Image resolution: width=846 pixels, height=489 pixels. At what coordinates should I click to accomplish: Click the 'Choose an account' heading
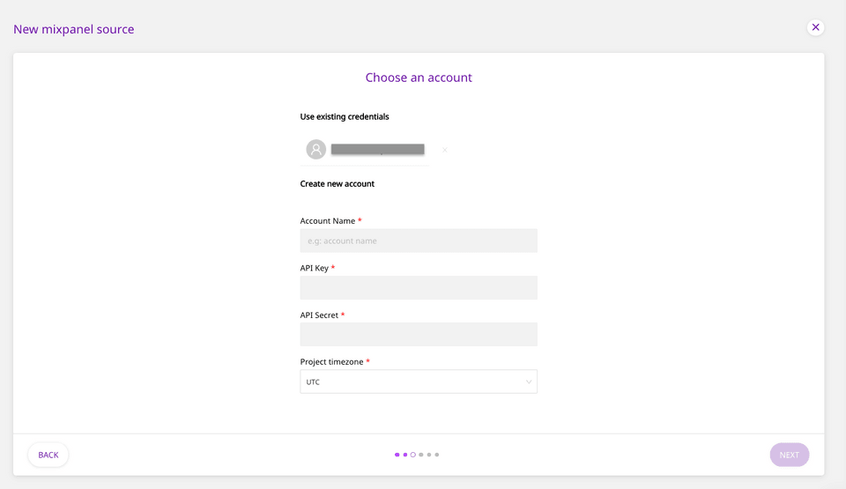tap(419, 78)
